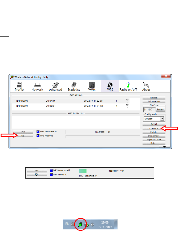Click wireless utility tray icon in taskbar
Screen dimensions: 178x231
point(80,225)
